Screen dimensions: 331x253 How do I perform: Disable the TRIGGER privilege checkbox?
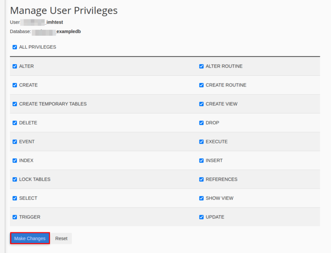click(15, 217)
